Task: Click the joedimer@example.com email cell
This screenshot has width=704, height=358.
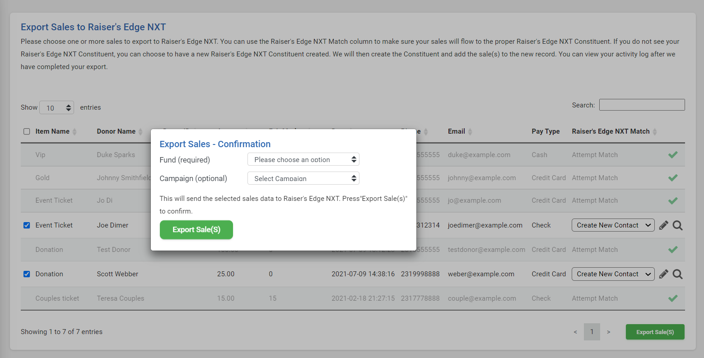Action: [x=485, y=225]
